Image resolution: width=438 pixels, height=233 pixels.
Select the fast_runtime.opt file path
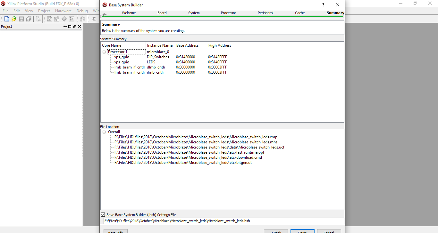click(190, 152)
